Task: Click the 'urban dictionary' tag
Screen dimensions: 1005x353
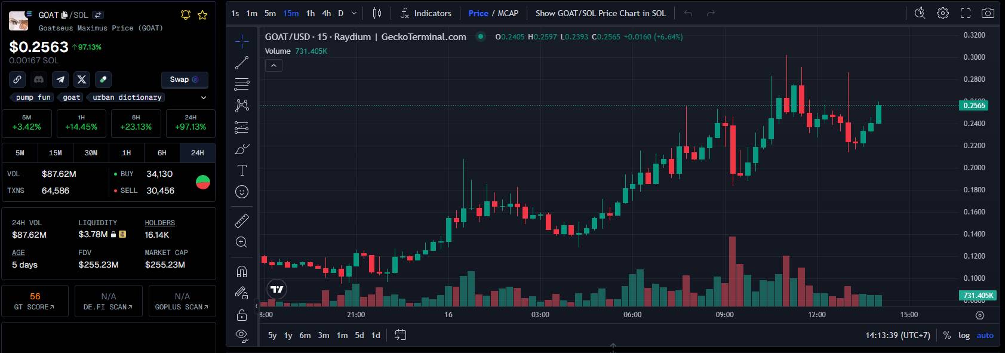Action: (127, 97)
